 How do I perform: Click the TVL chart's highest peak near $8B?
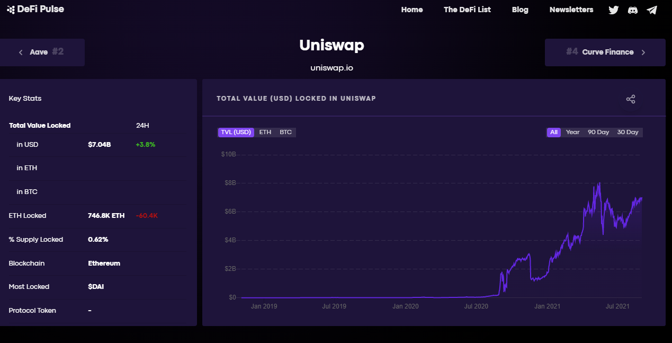click(599, 184)
